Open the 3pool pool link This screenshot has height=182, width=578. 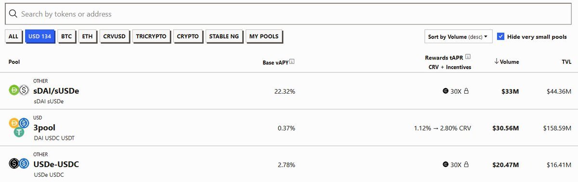point(44,128)
